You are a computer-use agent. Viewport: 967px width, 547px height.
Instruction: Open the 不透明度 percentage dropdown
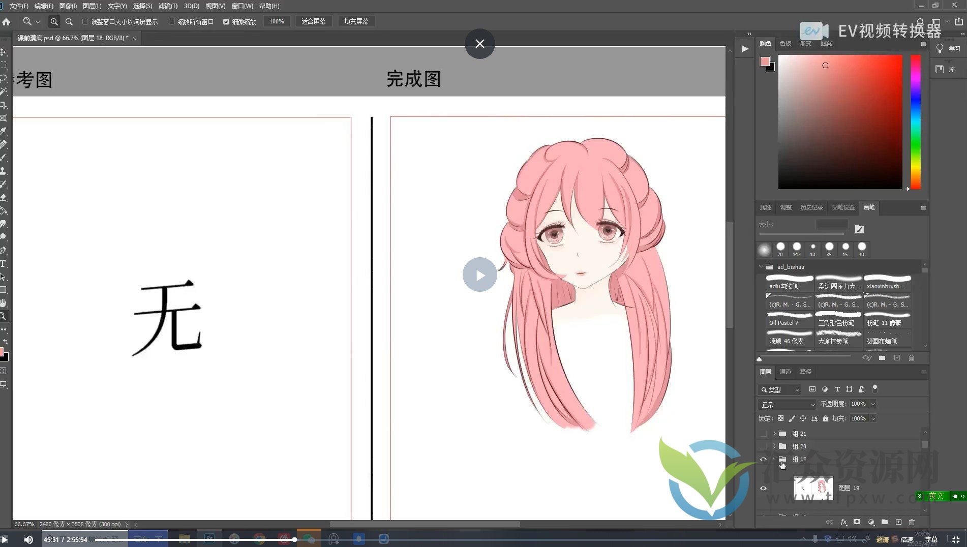pyautogui.click(x=874, y=404)
